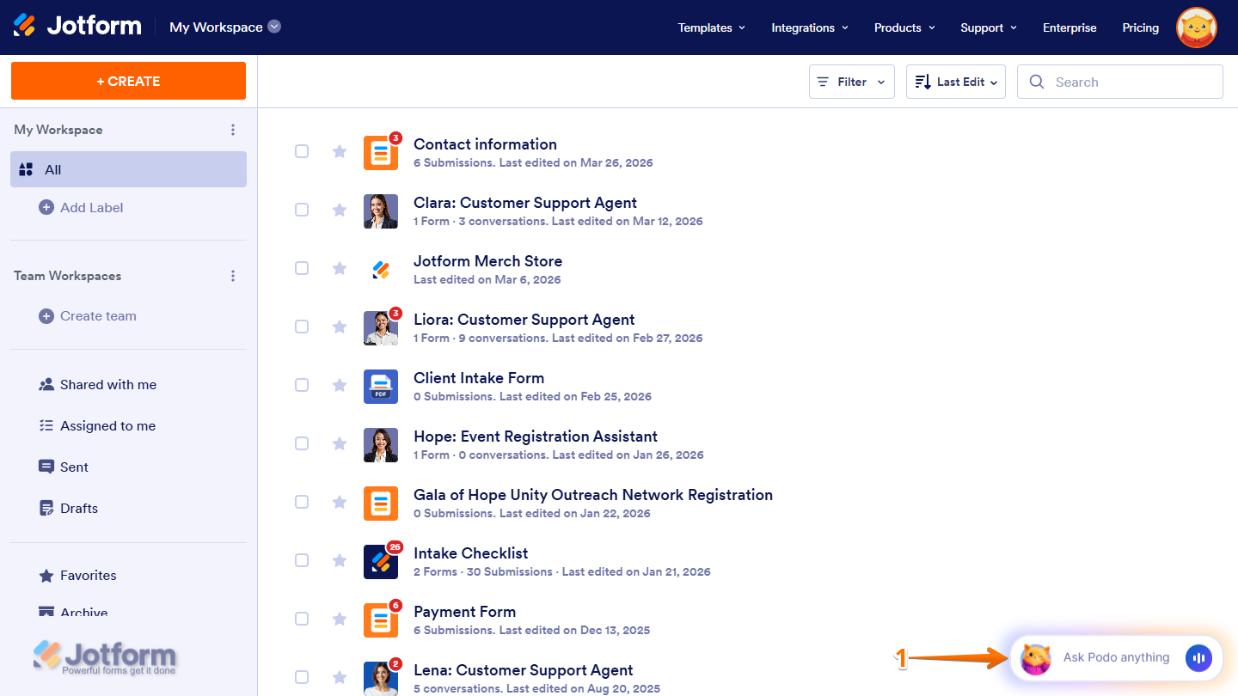Open the Products menu

[x=904, y=27]
